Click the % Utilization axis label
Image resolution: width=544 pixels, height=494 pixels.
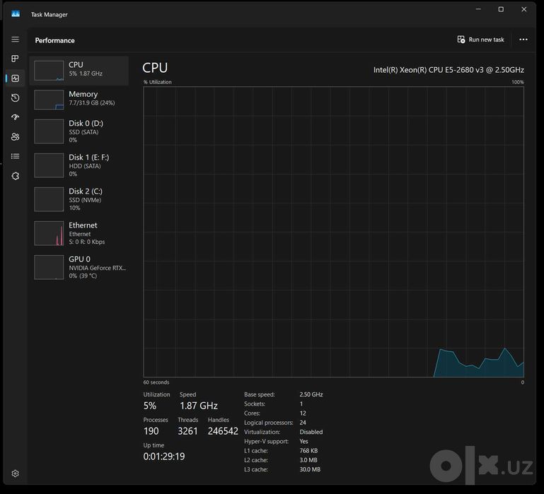(x=158, y=82)
